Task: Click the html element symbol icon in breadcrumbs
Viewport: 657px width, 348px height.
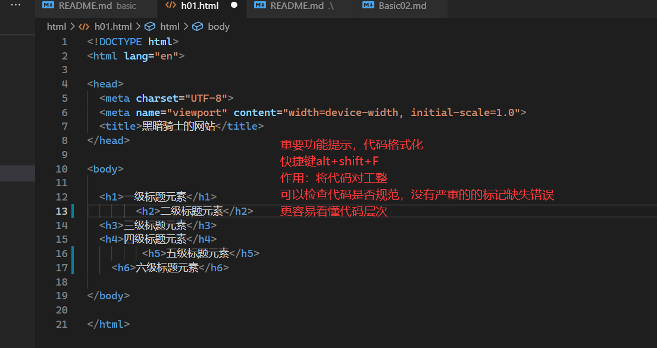Action: pyautogui.click(x=150, y=26)
